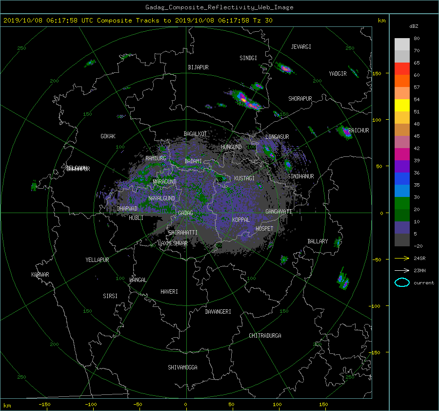Click the YADGIR city label
This screenshot has height=411, width=439.
338,74
